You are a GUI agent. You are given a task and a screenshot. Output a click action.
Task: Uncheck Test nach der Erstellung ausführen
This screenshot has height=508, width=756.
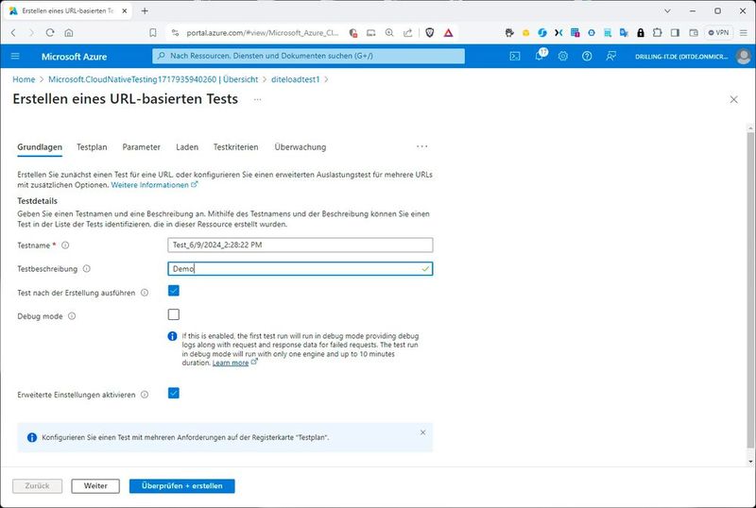(174, 291)
